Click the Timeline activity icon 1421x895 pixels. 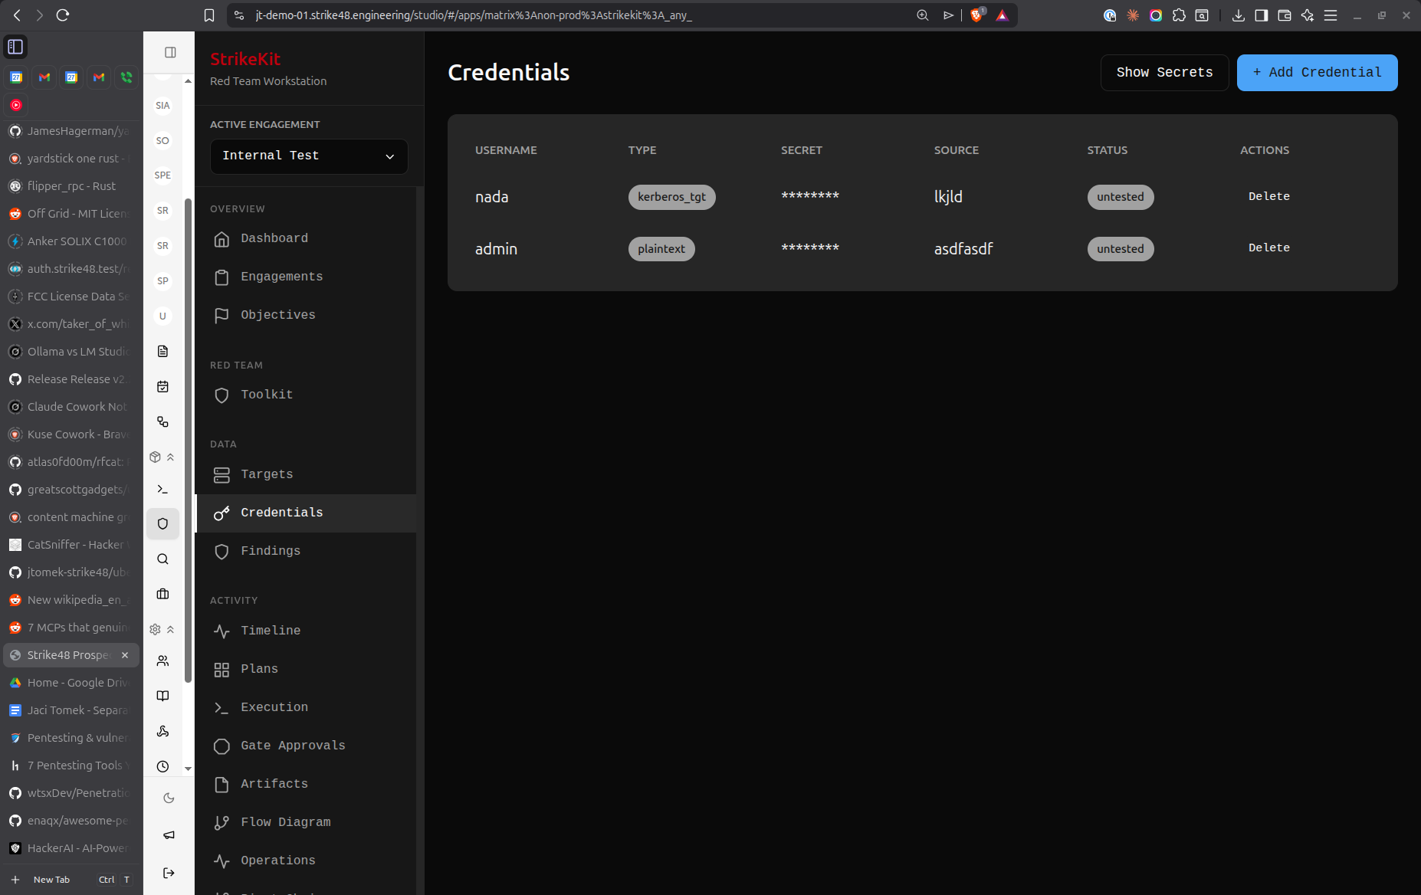[222, 631]
